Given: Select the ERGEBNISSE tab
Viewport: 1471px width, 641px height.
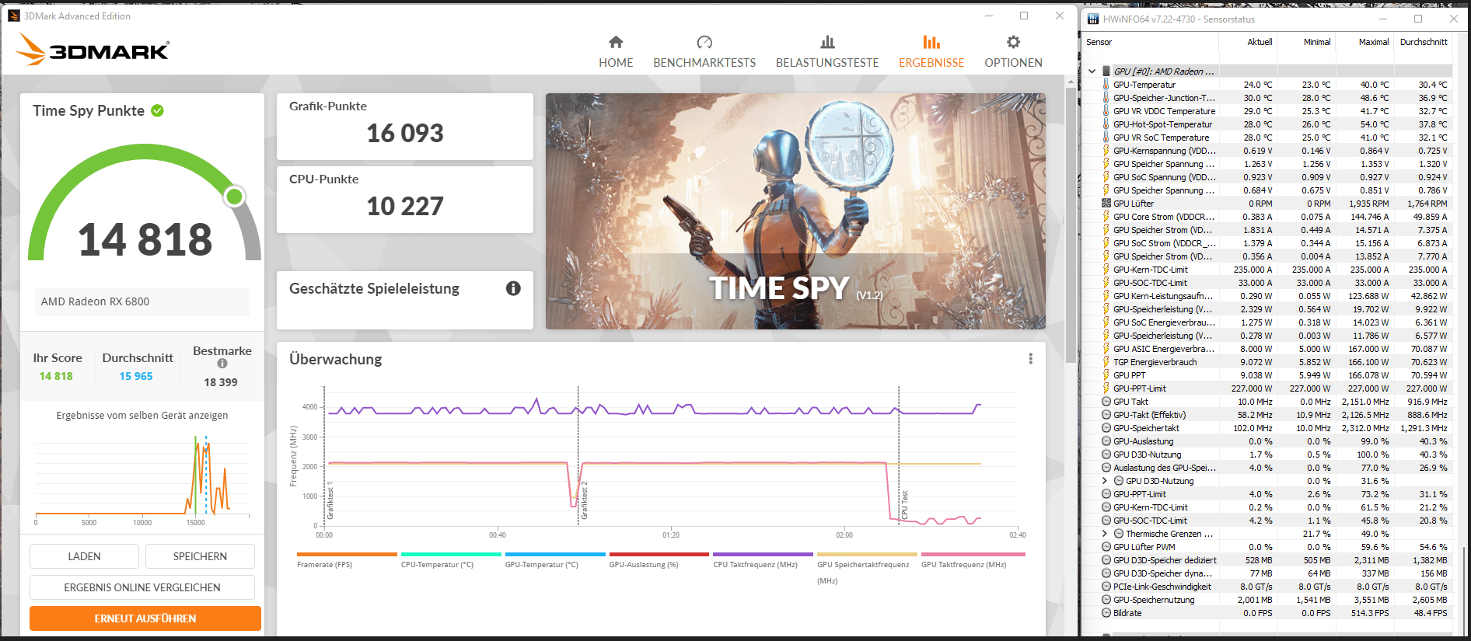Looking at the screenshot, I should point(931,52).
